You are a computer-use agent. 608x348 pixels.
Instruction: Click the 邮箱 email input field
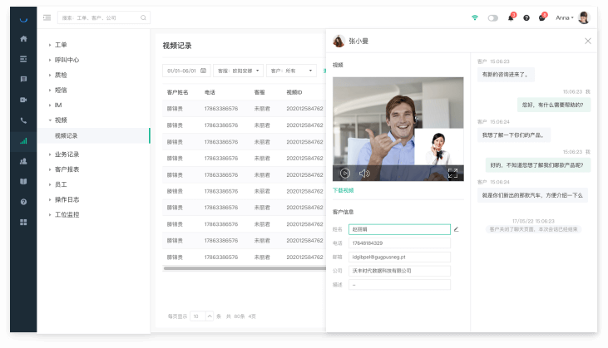[400, 257]
